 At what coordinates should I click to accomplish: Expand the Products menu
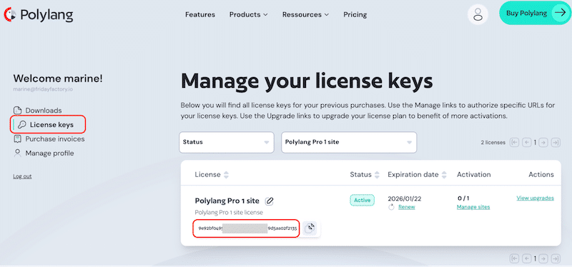[248, 14]
